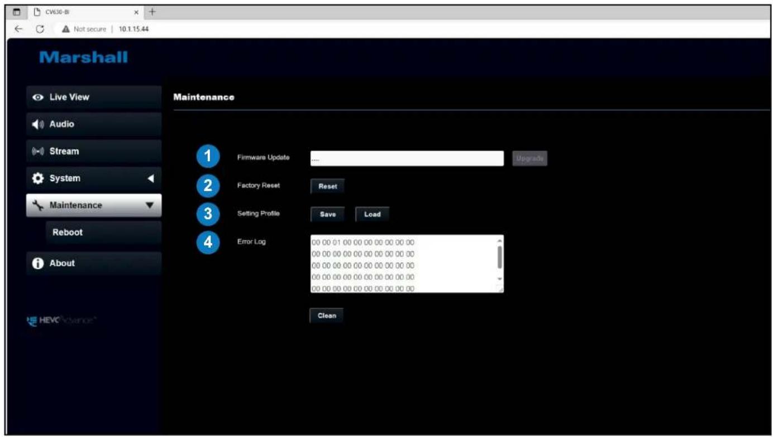Click the Error Log label
This screenshot has height=437, width=773.
(251, 242)
